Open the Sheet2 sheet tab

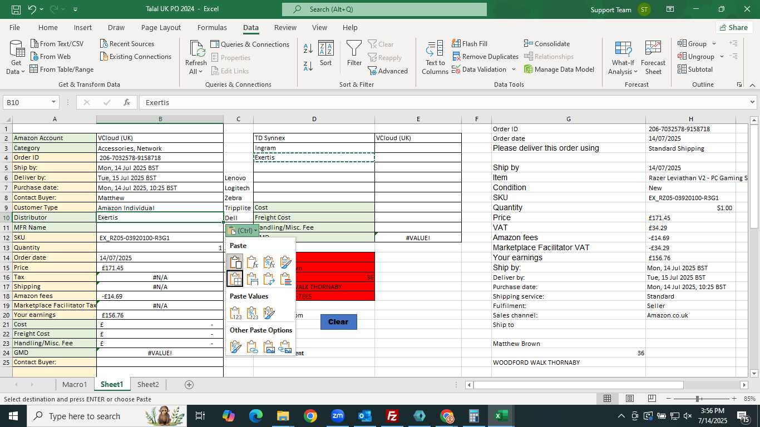148,384
